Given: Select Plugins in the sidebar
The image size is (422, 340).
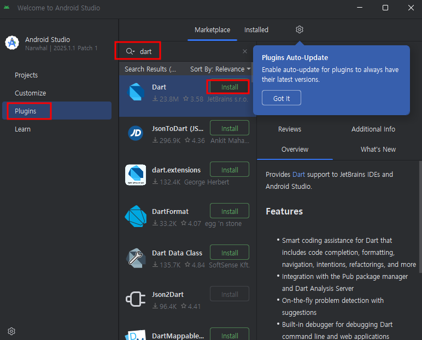Looking at the screenshot, I should click(57, 110).
